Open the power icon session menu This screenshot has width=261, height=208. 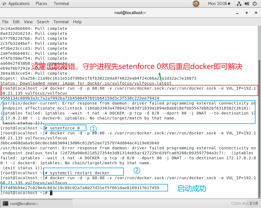(x=254, y=4)
